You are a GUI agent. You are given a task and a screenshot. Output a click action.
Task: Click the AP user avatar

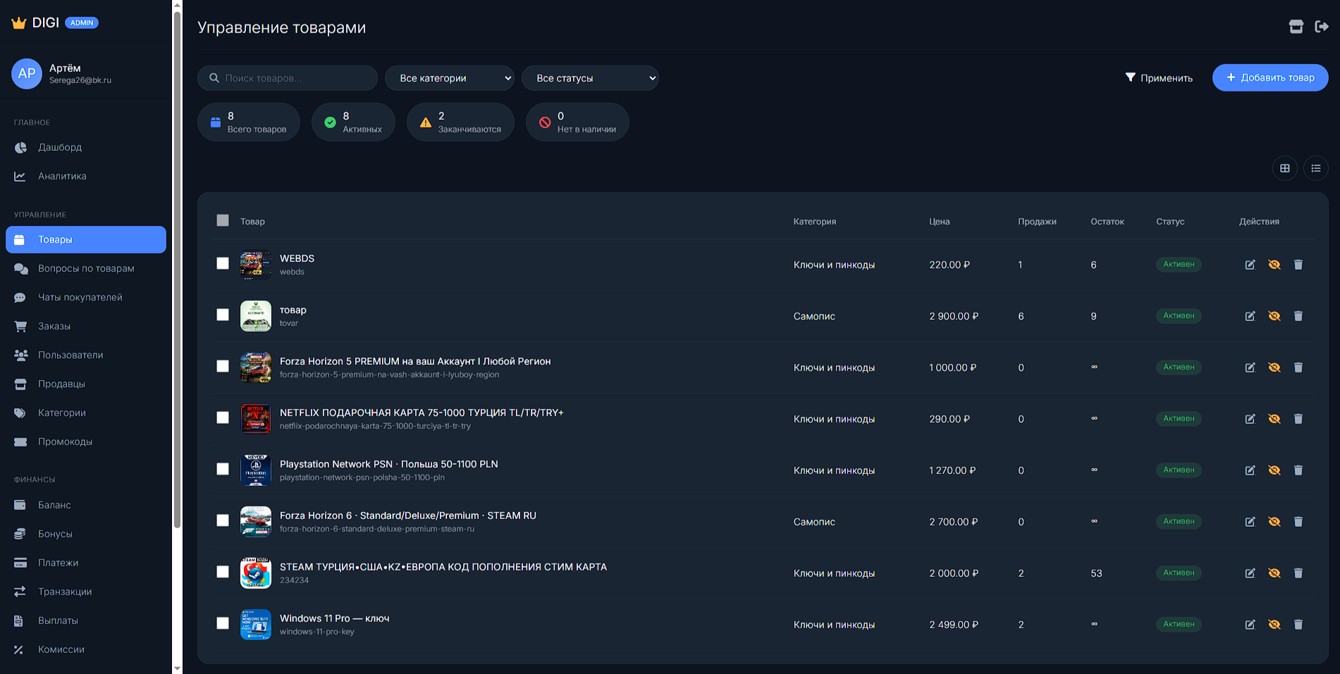coord(27,74)
